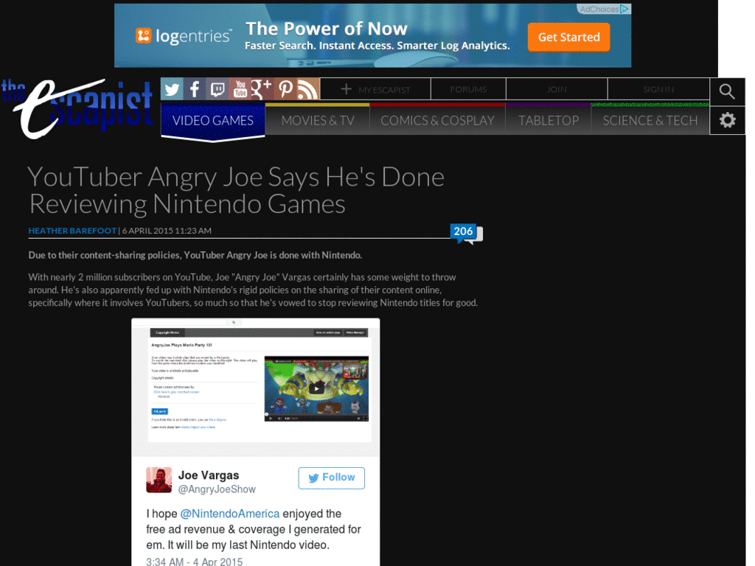This screenshot has height=566, width=755.
Task: Open the 206 comments bubble
Action: pyautogui.click(x=464, y=231)
